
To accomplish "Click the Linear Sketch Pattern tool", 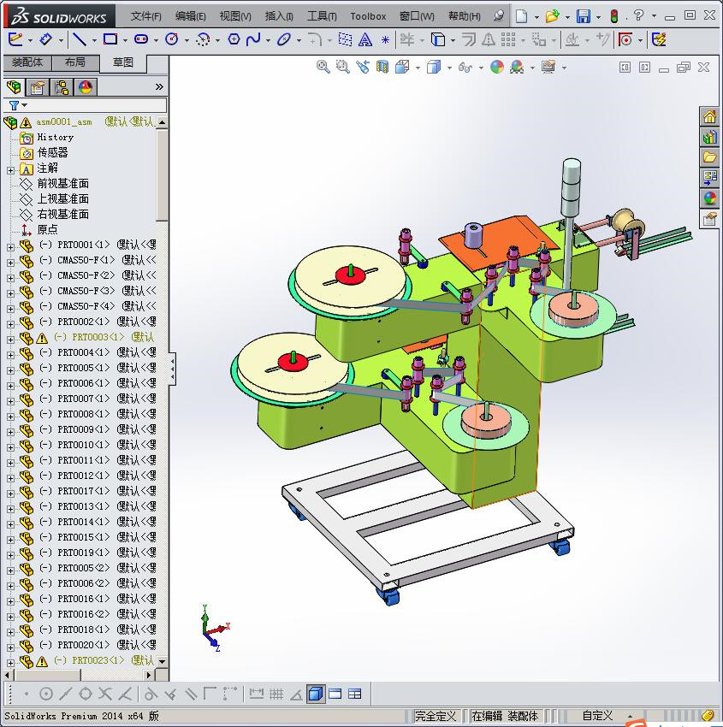I will [x=508, y=40].
